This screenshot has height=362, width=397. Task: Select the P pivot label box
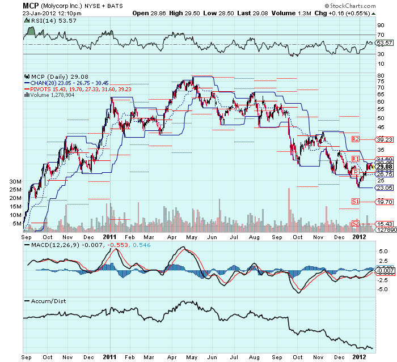[x=356, y=172]
